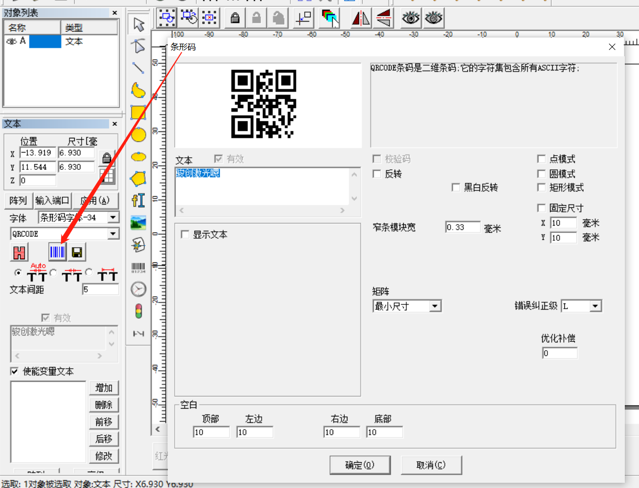639x488 pixels.
Task: Toggle visibility eye of object A in list
Action: [12, 41]
